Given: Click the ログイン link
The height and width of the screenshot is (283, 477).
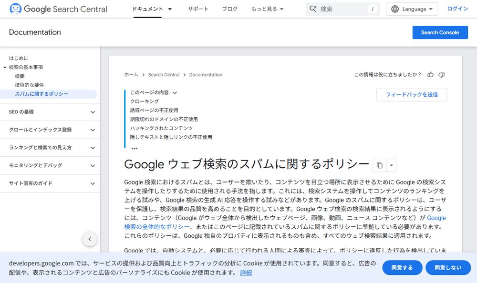Looking at the screenshot, I should pos(457,9).
